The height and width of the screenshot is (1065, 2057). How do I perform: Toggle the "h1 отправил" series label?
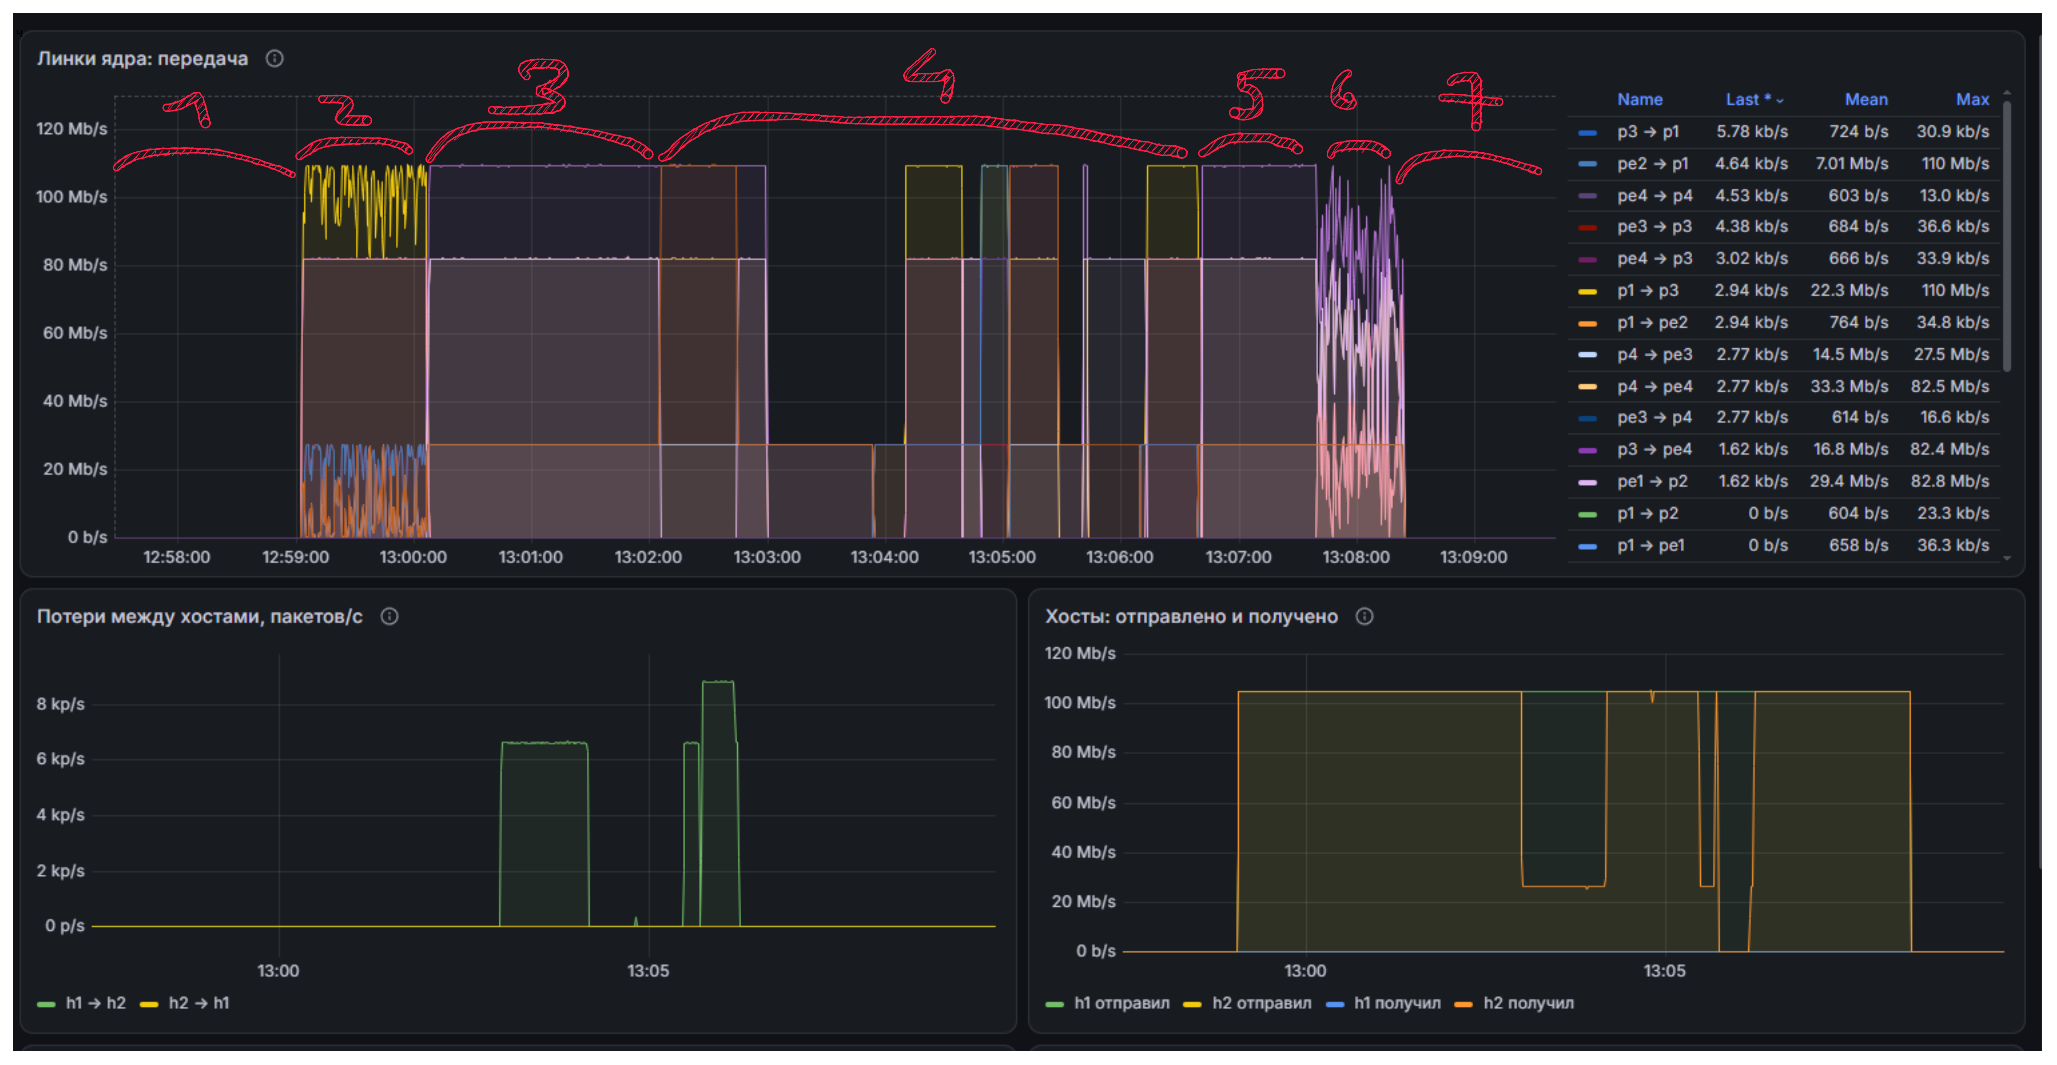pyautogui.click(x=1122, y=1003)
